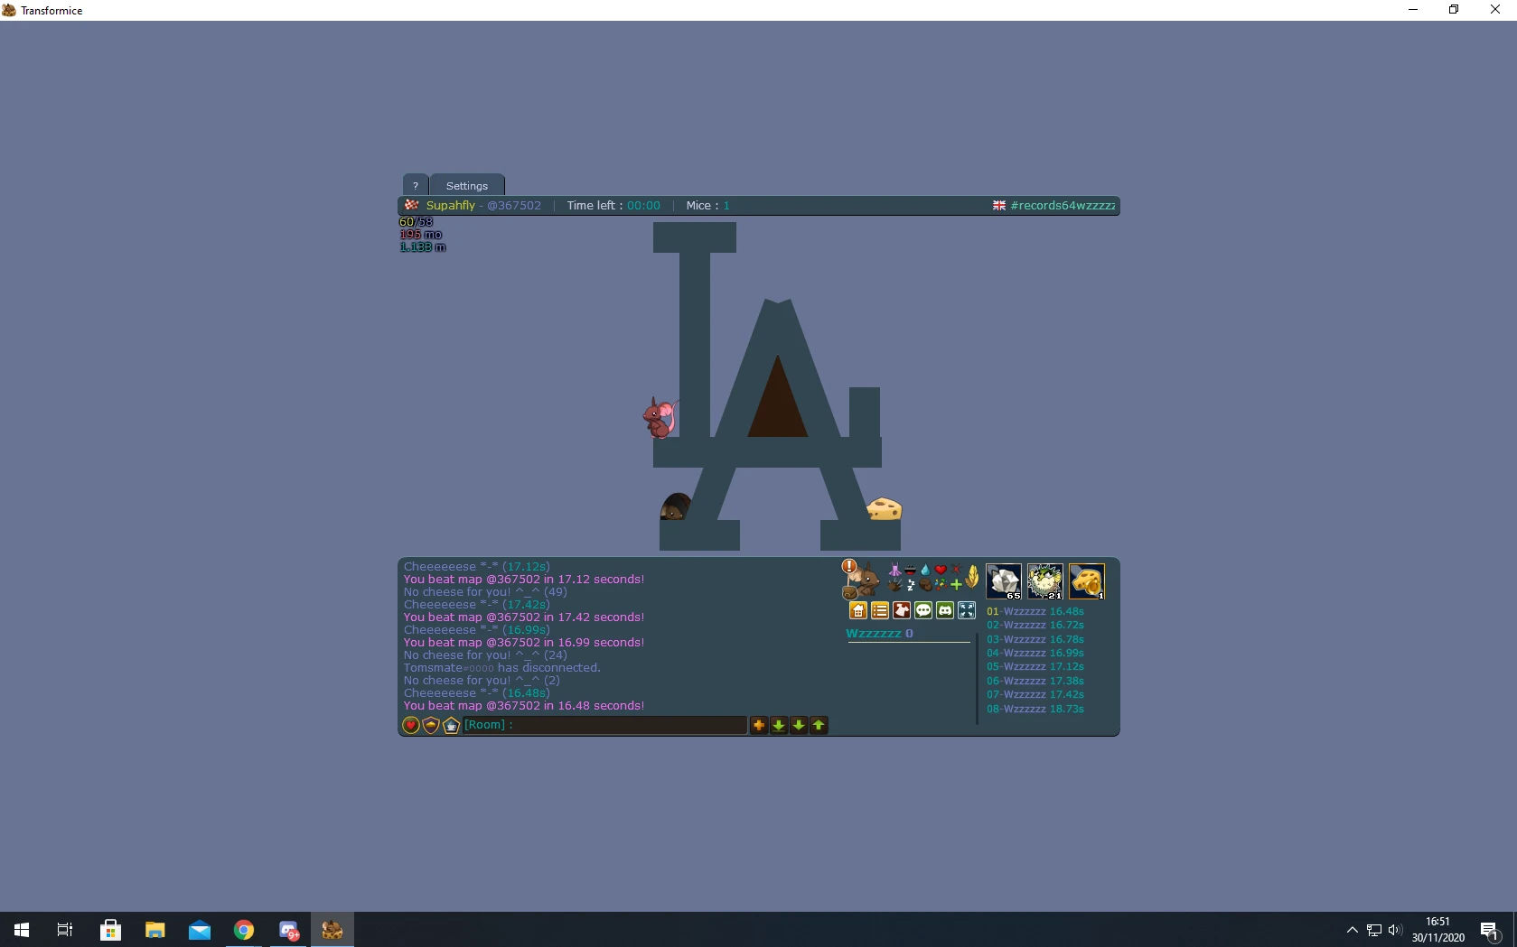Click the map code @367502 in header
The width and height of the screenshot is (1517, 947).
[514, 206]
